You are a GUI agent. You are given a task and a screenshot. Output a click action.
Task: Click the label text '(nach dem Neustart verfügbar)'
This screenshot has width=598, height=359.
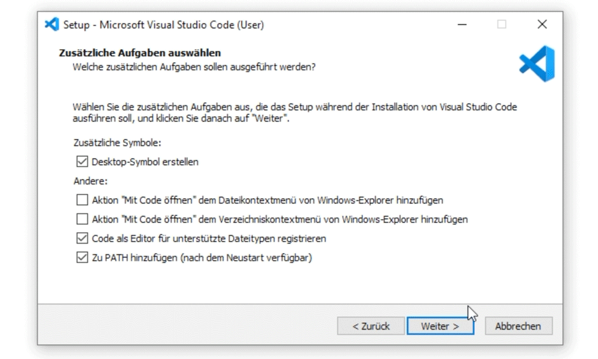click(x=247, y=258)
